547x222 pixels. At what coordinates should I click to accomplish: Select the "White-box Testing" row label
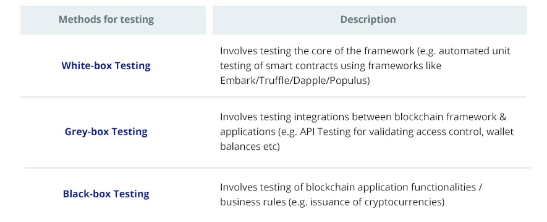pyautogui.click(x=106, y=65)
